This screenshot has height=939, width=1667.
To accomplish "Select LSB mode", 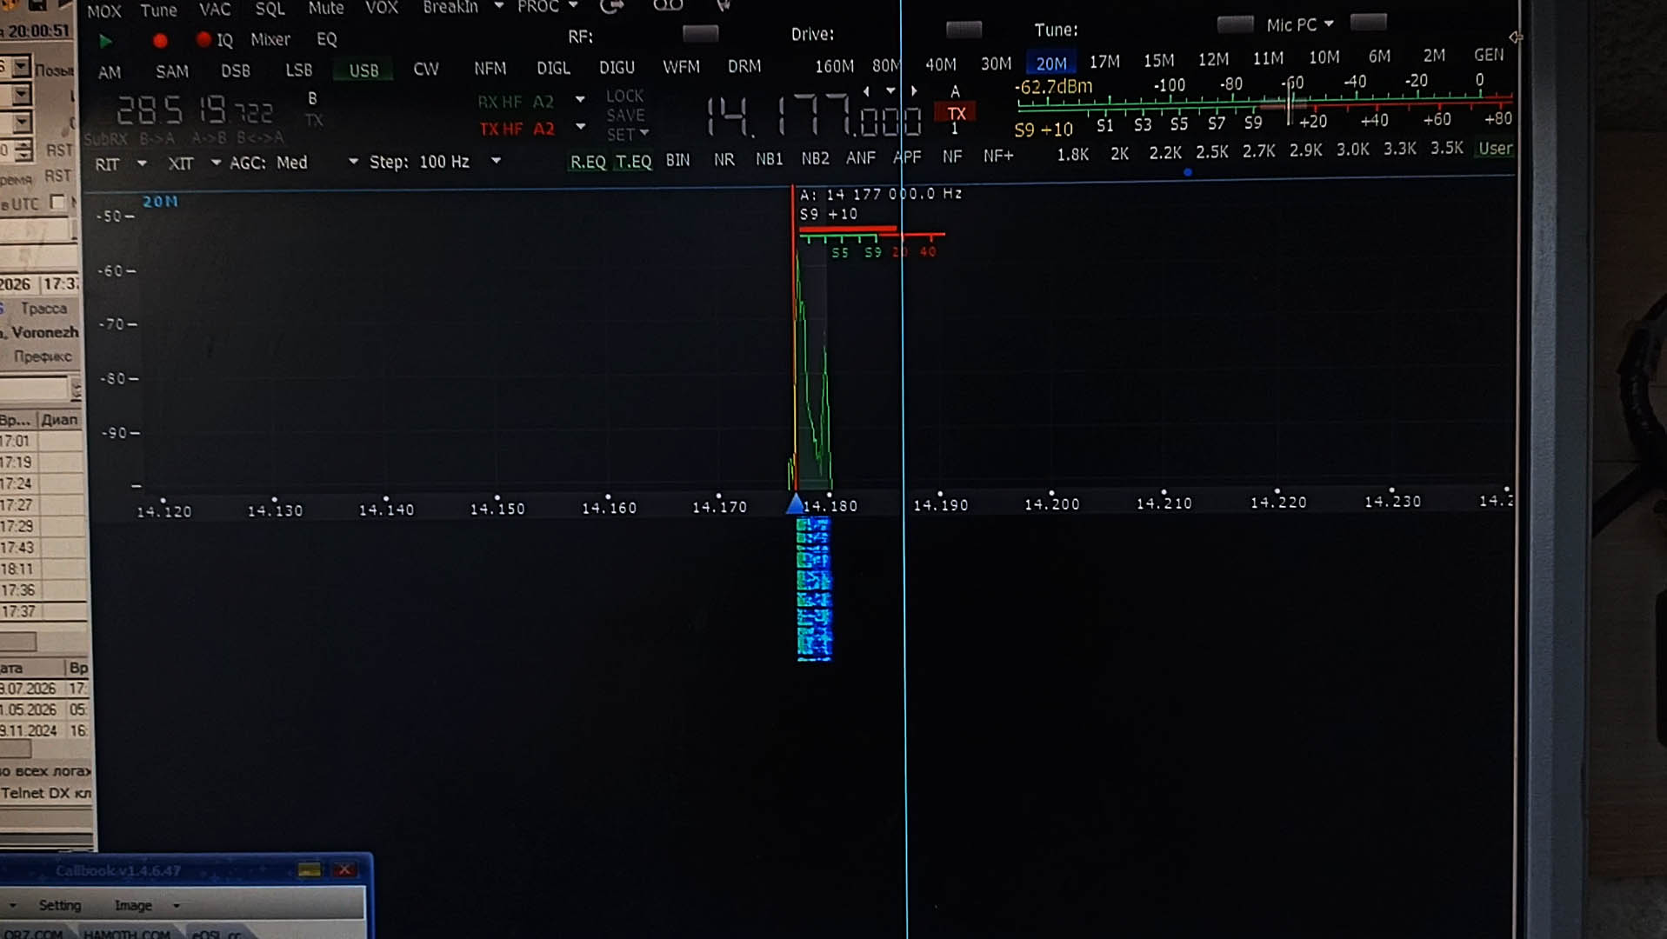I will (298, 70).
